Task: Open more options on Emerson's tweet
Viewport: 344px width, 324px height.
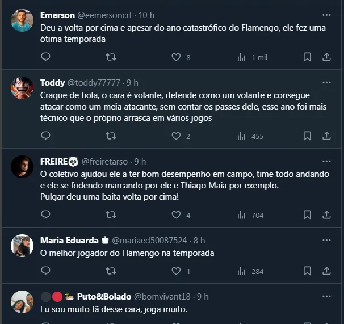Action: point(326,15)
